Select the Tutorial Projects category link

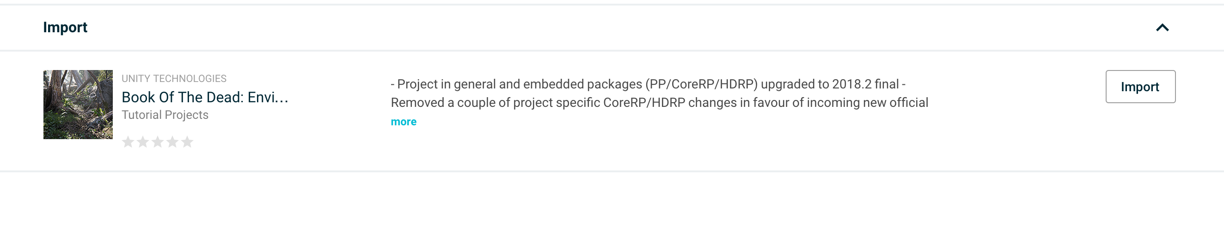click(x=165, y=115)
